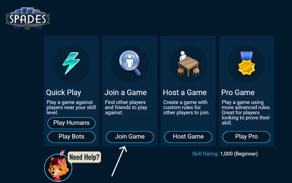Select the Quick Play heading

tap(64, 92)
